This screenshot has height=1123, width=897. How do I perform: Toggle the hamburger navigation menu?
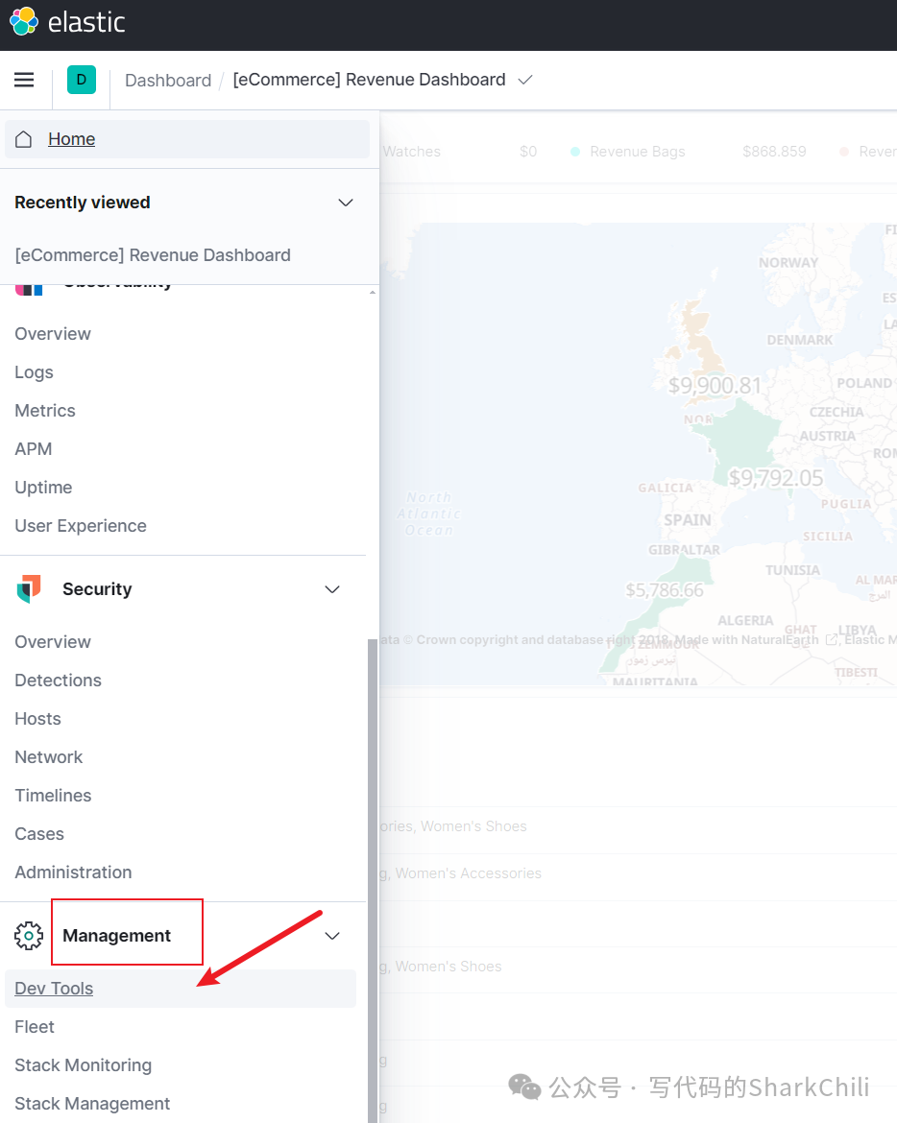(24, 80)
